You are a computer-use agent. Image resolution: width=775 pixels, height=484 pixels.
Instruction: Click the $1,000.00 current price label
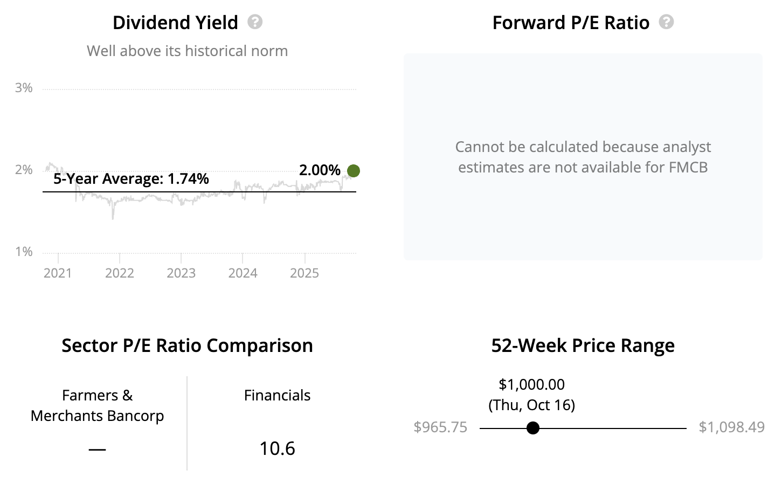531,385
